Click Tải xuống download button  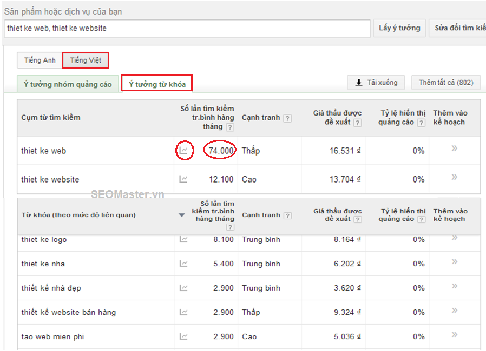(x=376, y=83)
